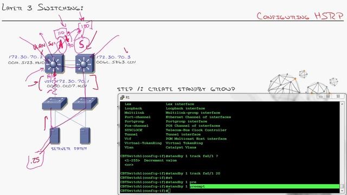Viewport: 347px width, 195px height.
Task: Click the terminal scrollbar up arrow
Action: click(342, 103)
